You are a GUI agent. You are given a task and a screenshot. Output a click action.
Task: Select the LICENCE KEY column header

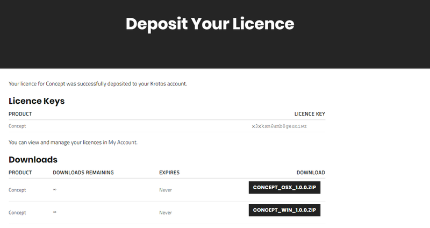point(310,114)
